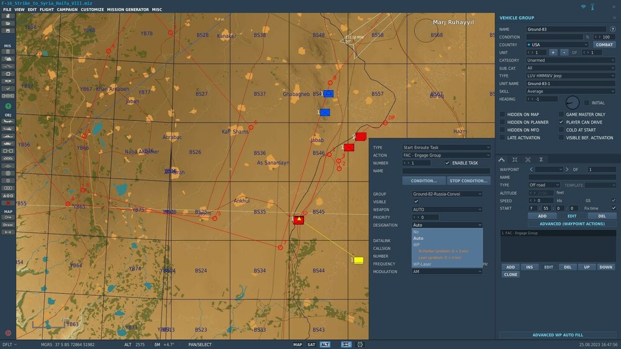This screenshot has height=349, width=621.
Task: Open the waypoint type Off road dropdown
Action: coord(544,185)
